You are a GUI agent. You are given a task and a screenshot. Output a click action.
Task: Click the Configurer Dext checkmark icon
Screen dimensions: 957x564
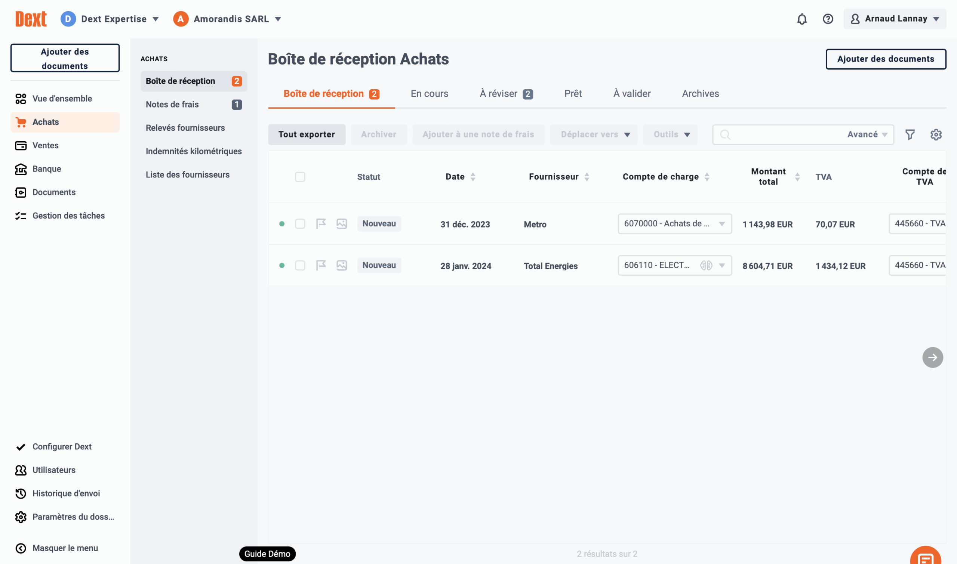[x=21, y=447]
